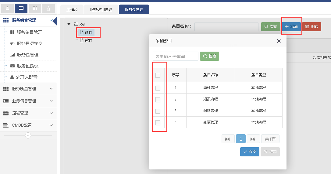Go to first page in dialog pagination
Viewport: 331px width, 174px height.
(x=228, y=139)
